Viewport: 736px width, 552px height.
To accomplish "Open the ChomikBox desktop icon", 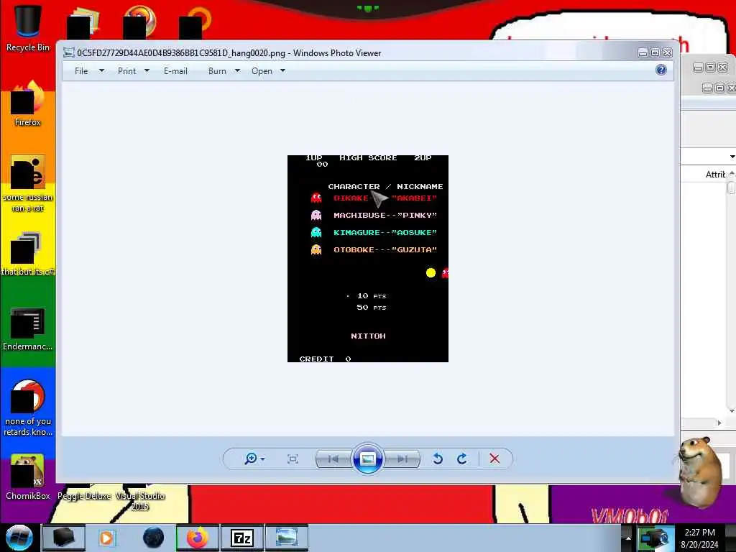I will (x=28, y=477).
